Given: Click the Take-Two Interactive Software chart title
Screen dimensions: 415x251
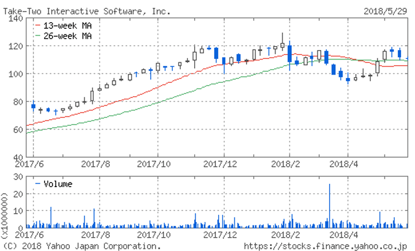Looking at the screenshot, I should click(x=88, y=11).
